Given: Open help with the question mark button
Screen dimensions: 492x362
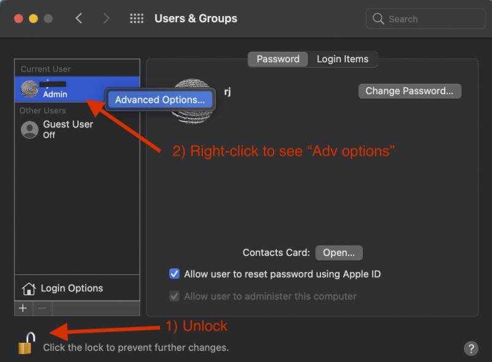Looking at the screenshot, I should 470,348.
